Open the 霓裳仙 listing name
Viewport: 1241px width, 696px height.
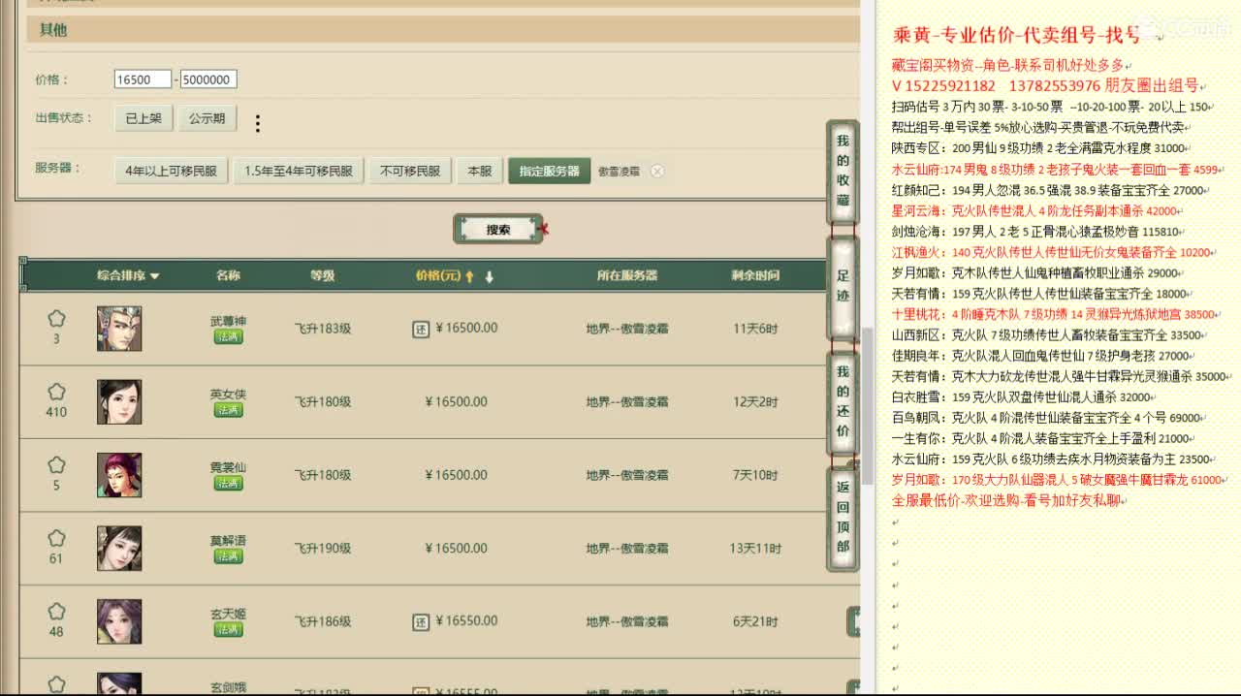pyautogui.click(x=229, y=467)
